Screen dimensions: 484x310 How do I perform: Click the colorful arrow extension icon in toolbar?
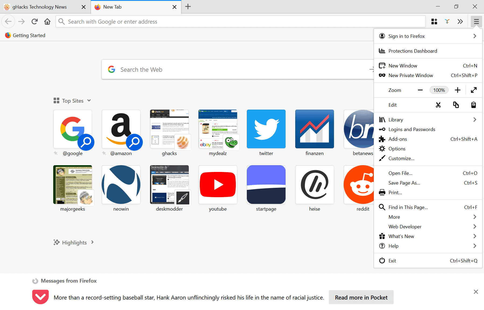click(447, 21)
